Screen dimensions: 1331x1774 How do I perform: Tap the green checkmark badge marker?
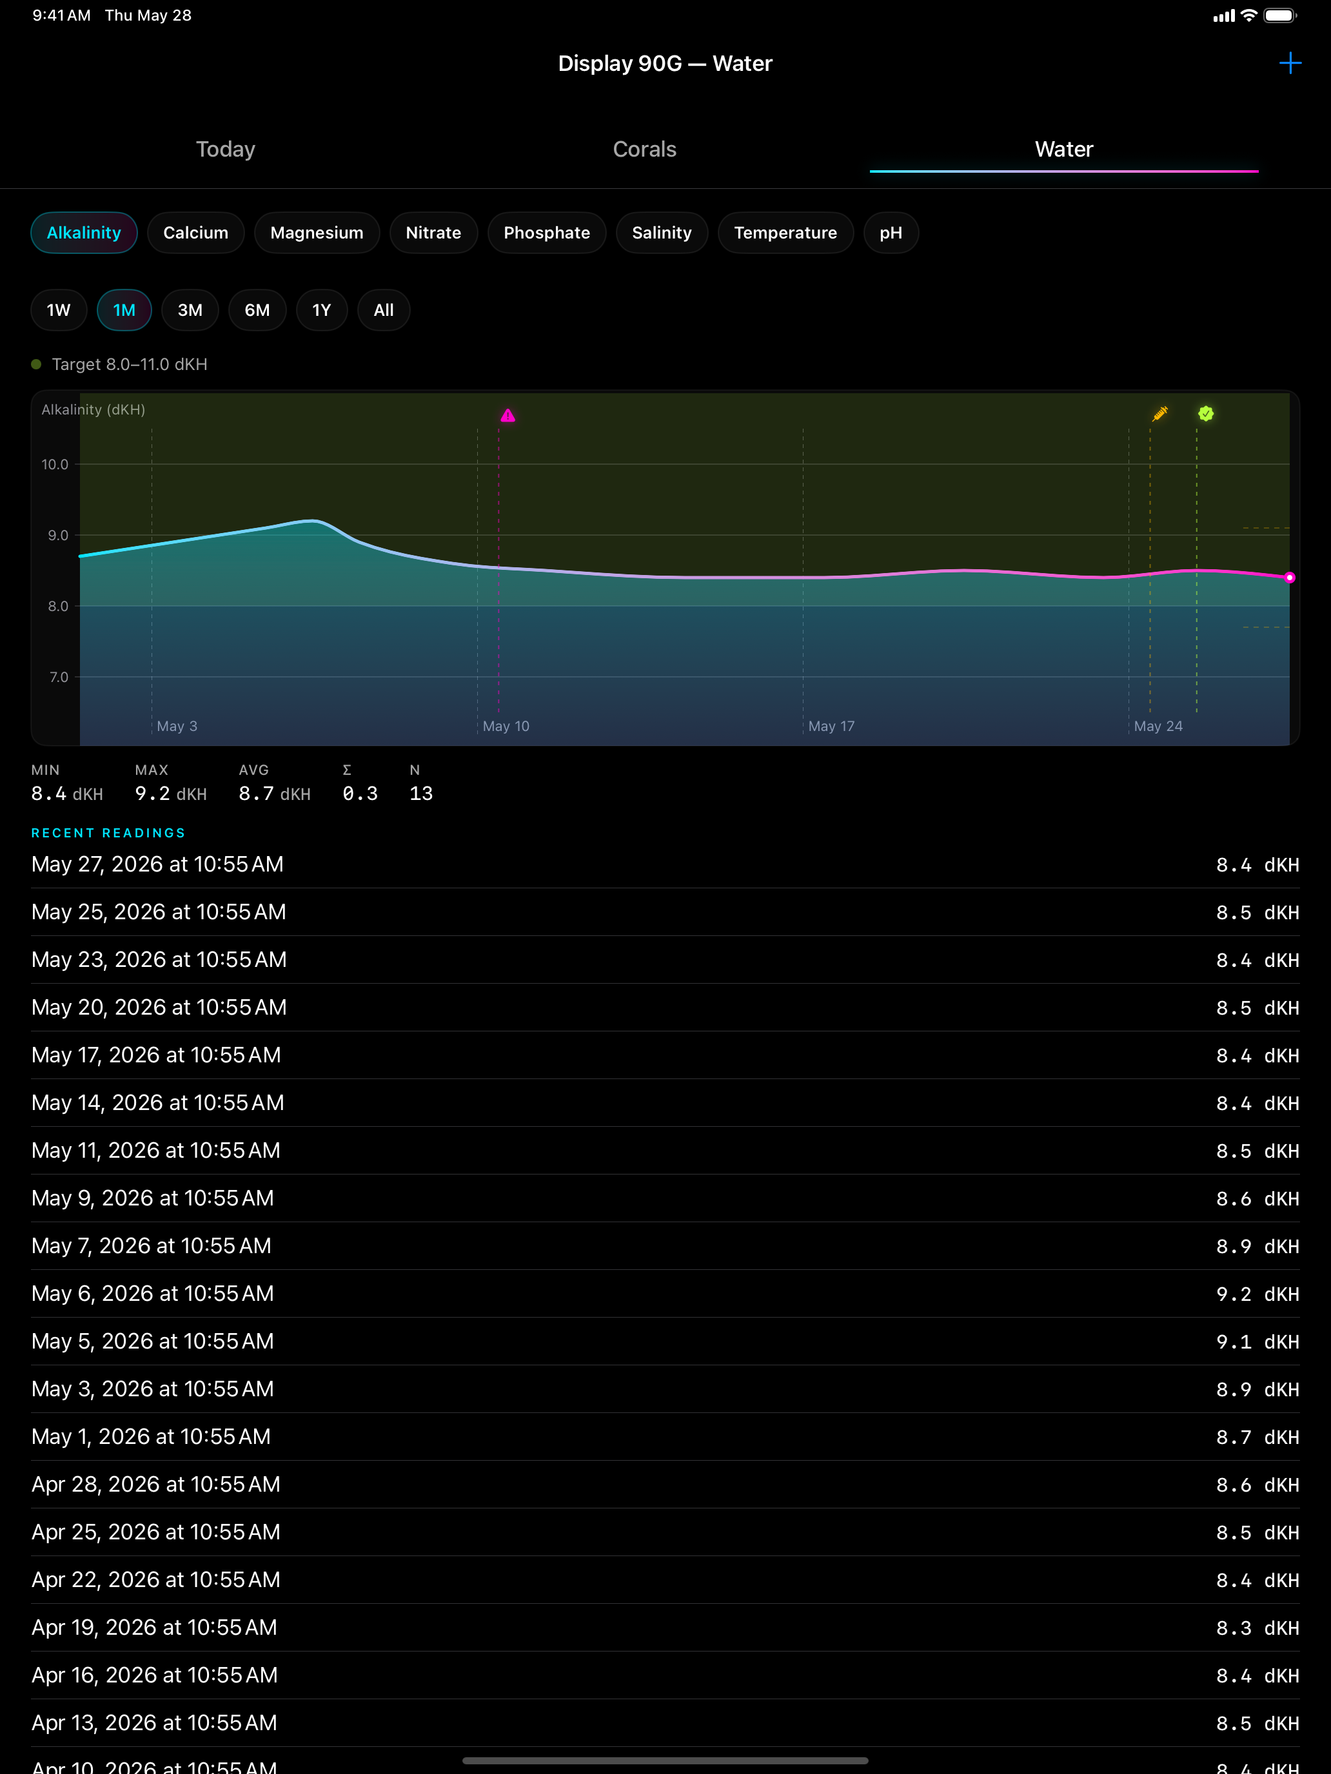[x=1206, y=414]
